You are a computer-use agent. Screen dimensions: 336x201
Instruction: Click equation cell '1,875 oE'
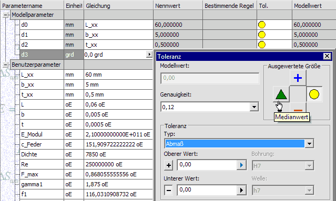tap(118, 184)
